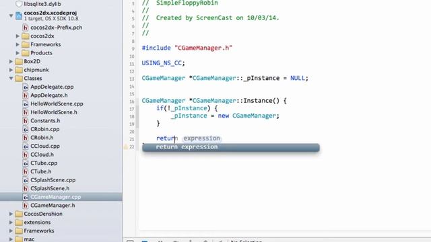Click NULL in the _pInstance declaration
The height and width of the screenshot is (242, 431).
point(298,78)
